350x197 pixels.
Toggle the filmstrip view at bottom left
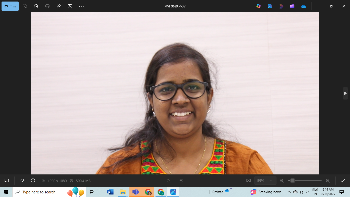[x=7, y=181]
